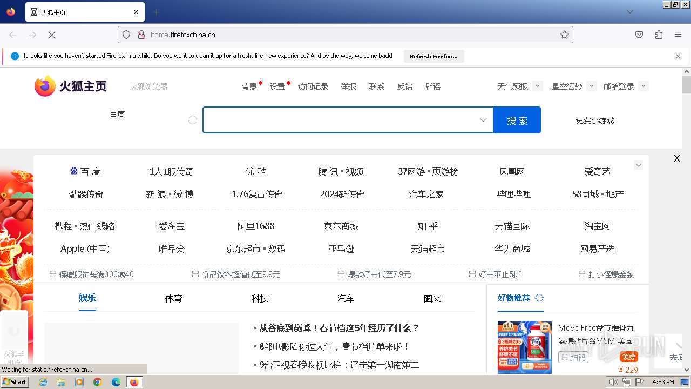
Task: Switch to the 图文 news tab
Action: pyautogui.click(x=432, y=298)
